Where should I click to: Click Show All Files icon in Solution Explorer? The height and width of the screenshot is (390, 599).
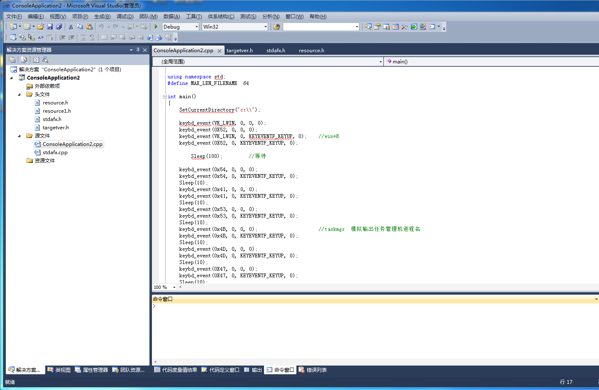[x=24, y=60]
